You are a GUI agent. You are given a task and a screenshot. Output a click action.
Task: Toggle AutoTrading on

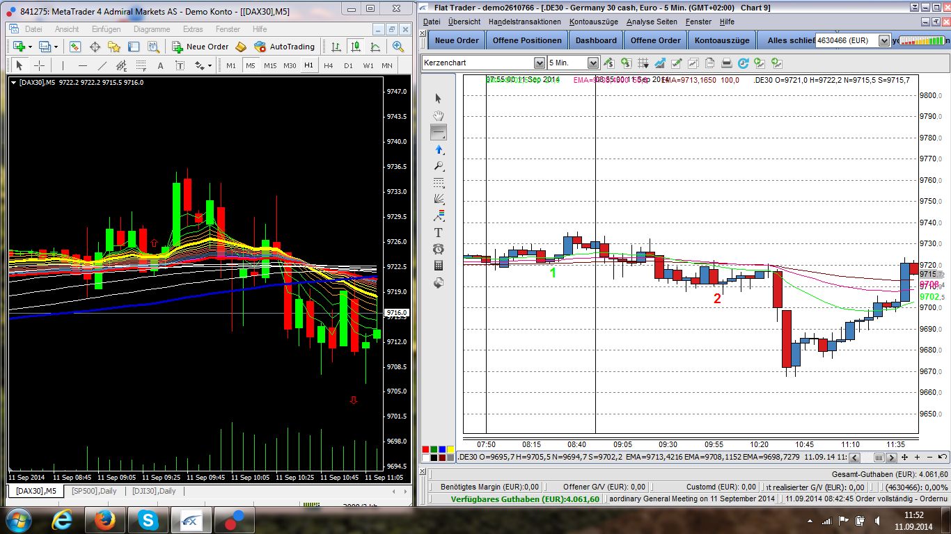pyautogui.click(x=284, y=47)
